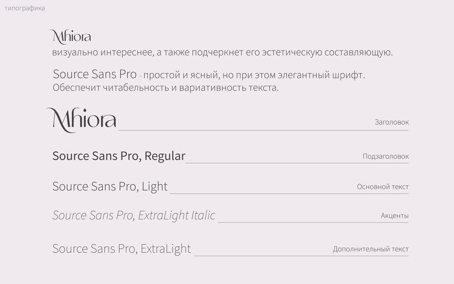Select the 'типографика' page label
This screenshot has height=284, width=454.
click(25, 8)
